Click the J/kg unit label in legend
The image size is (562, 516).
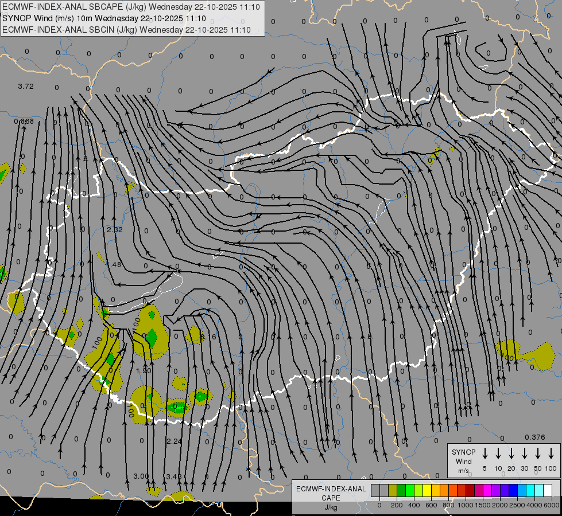pyautogui.click(x=331, y=507)
